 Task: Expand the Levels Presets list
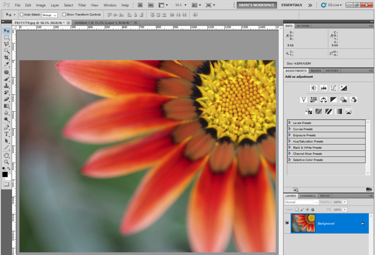(290, 123)
